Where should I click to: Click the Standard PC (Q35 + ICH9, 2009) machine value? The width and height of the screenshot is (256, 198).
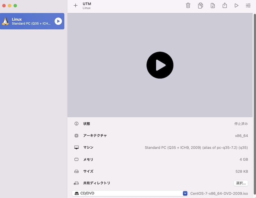pos(196,148)
